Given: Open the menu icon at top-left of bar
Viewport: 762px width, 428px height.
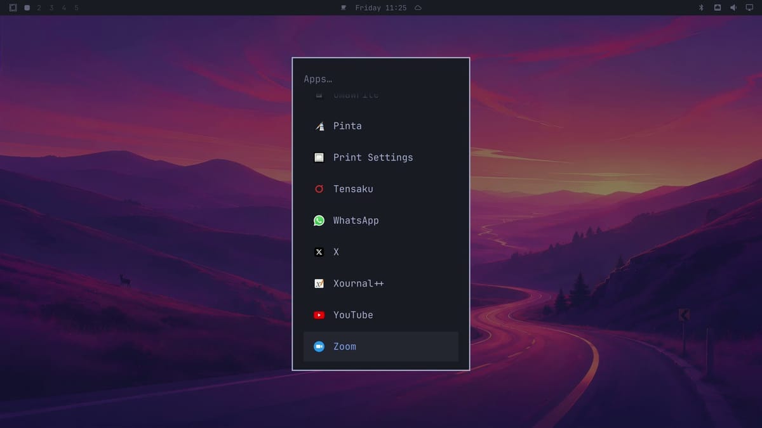Looking at the screenshot, I should [x=13, y=8].
